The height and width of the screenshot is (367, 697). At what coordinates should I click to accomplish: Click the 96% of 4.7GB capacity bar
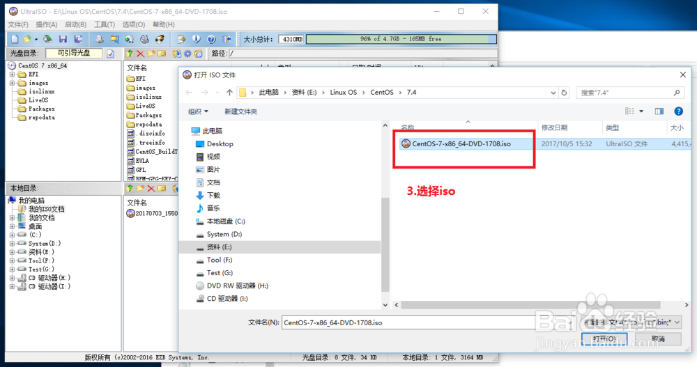pyautogui.click(x=401, y=39)
